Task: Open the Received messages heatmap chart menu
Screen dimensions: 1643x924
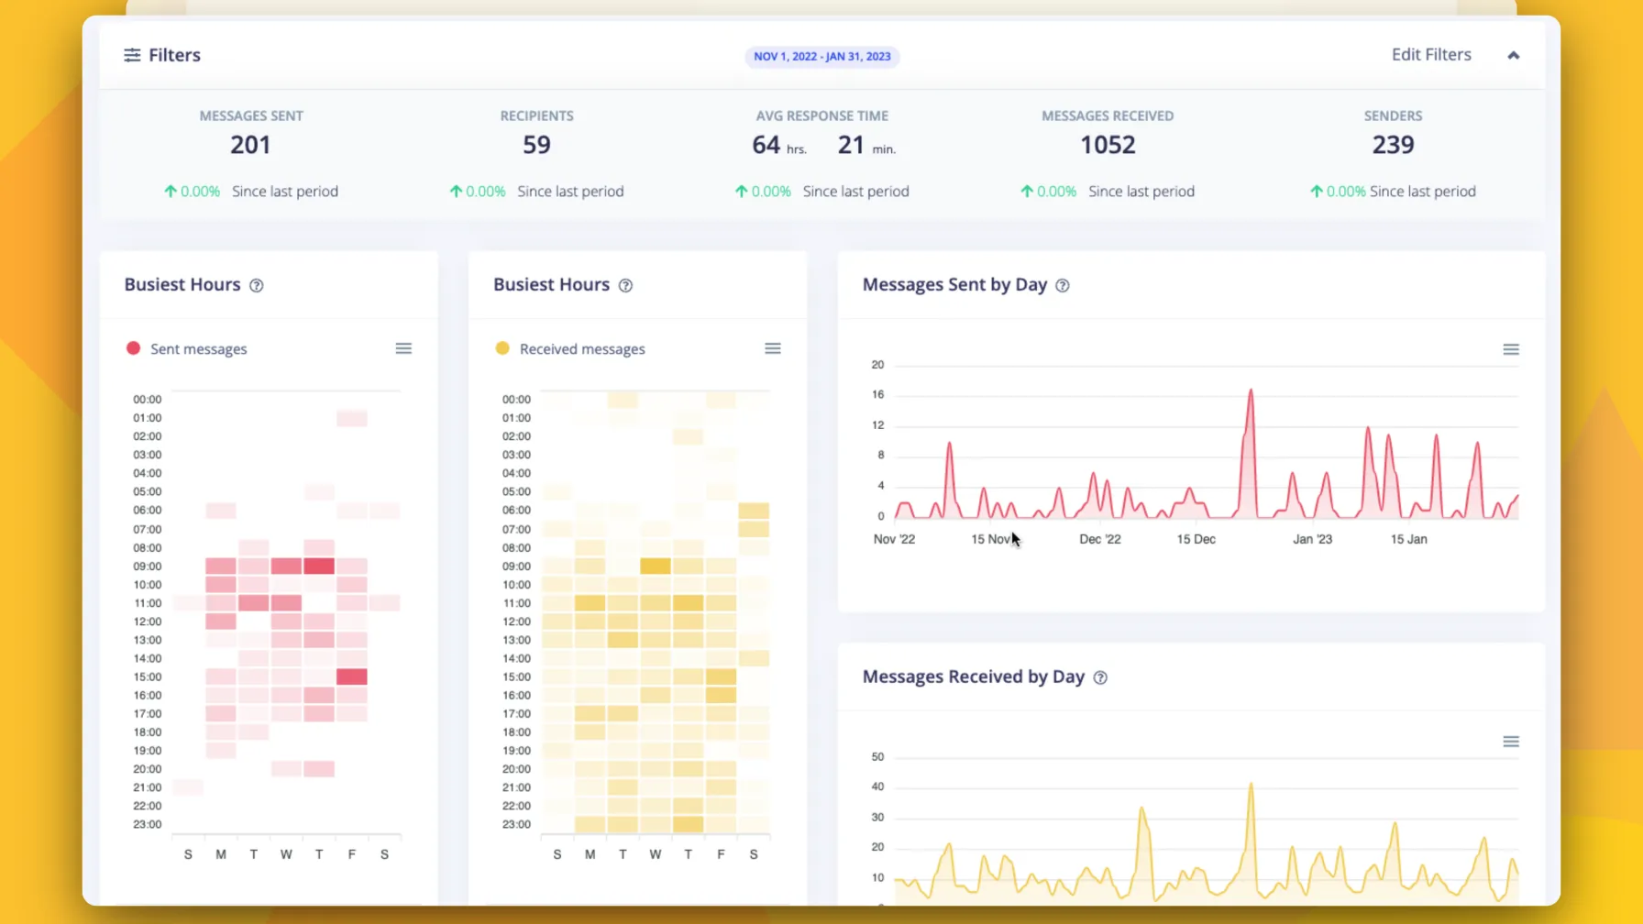Action: pyautogui.click(x=773, y=348)
